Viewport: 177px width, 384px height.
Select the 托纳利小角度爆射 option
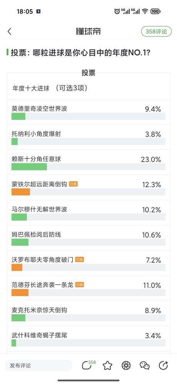coord(88,137)
